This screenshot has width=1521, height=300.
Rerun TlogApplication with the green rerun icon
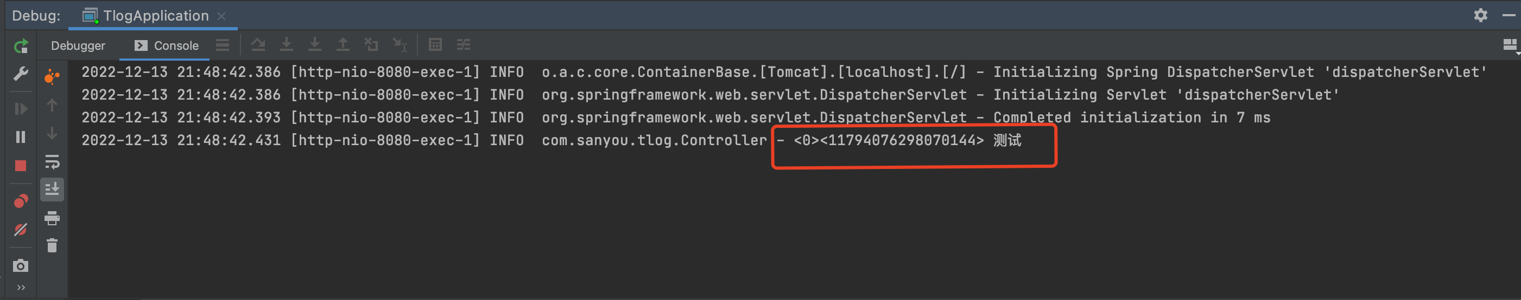tap(21, 46)
